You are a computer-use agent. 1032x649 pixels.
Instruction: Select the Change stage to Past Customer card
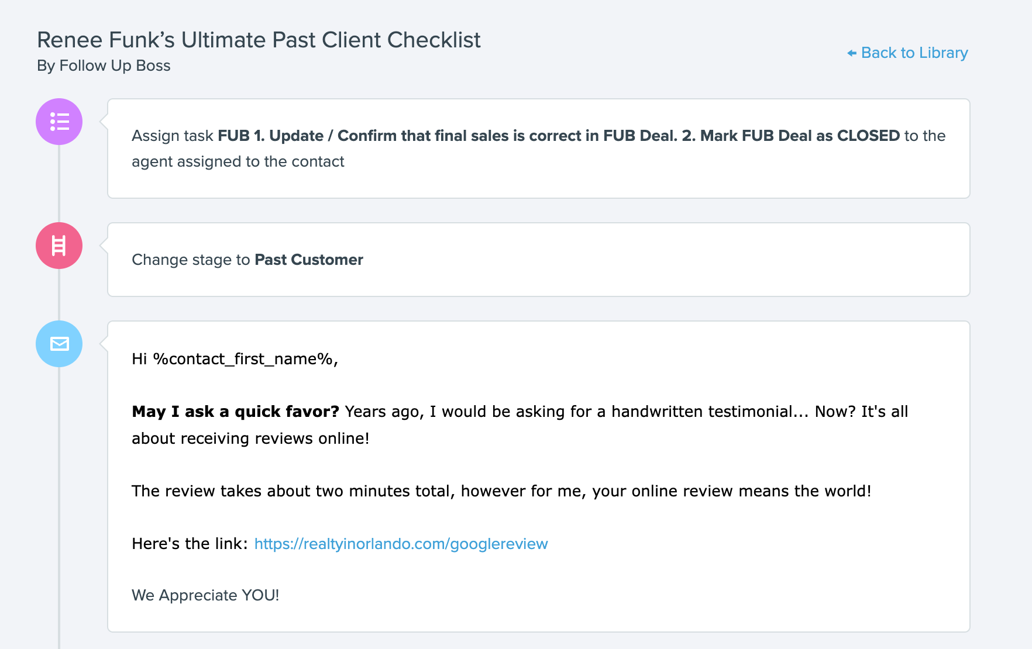coord(538,260)
